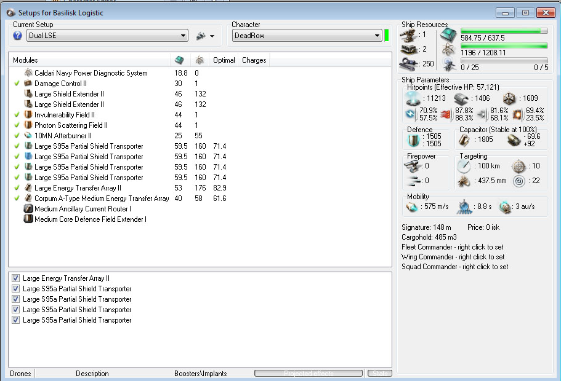This screenshot has width=561, height=381.
Task: Toggle the green check on Photon Scattering Field II
Action: 17,125
